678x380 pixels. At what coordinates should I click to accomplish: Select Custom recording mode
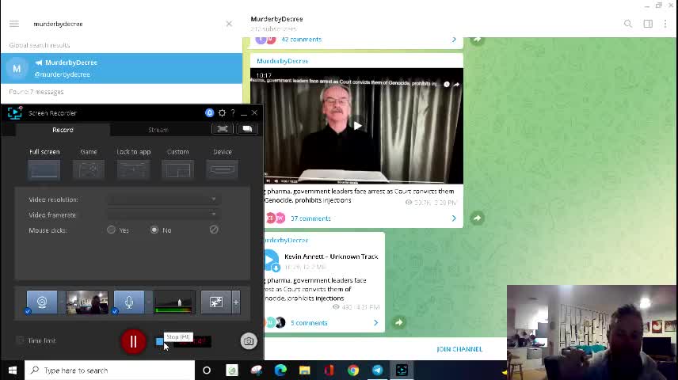(177, 165)
